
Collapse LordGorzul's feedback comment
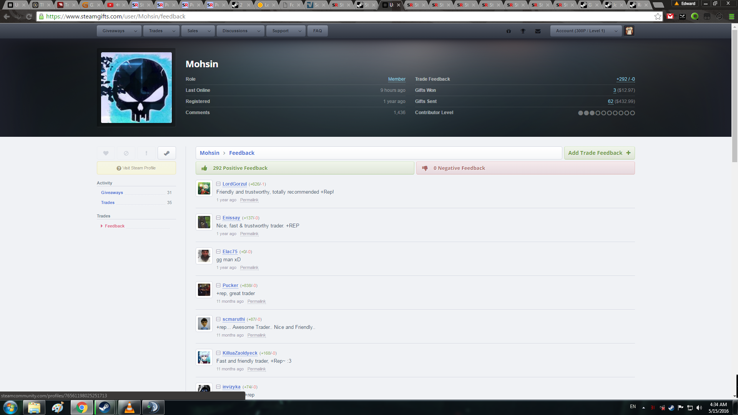[218, 184]
